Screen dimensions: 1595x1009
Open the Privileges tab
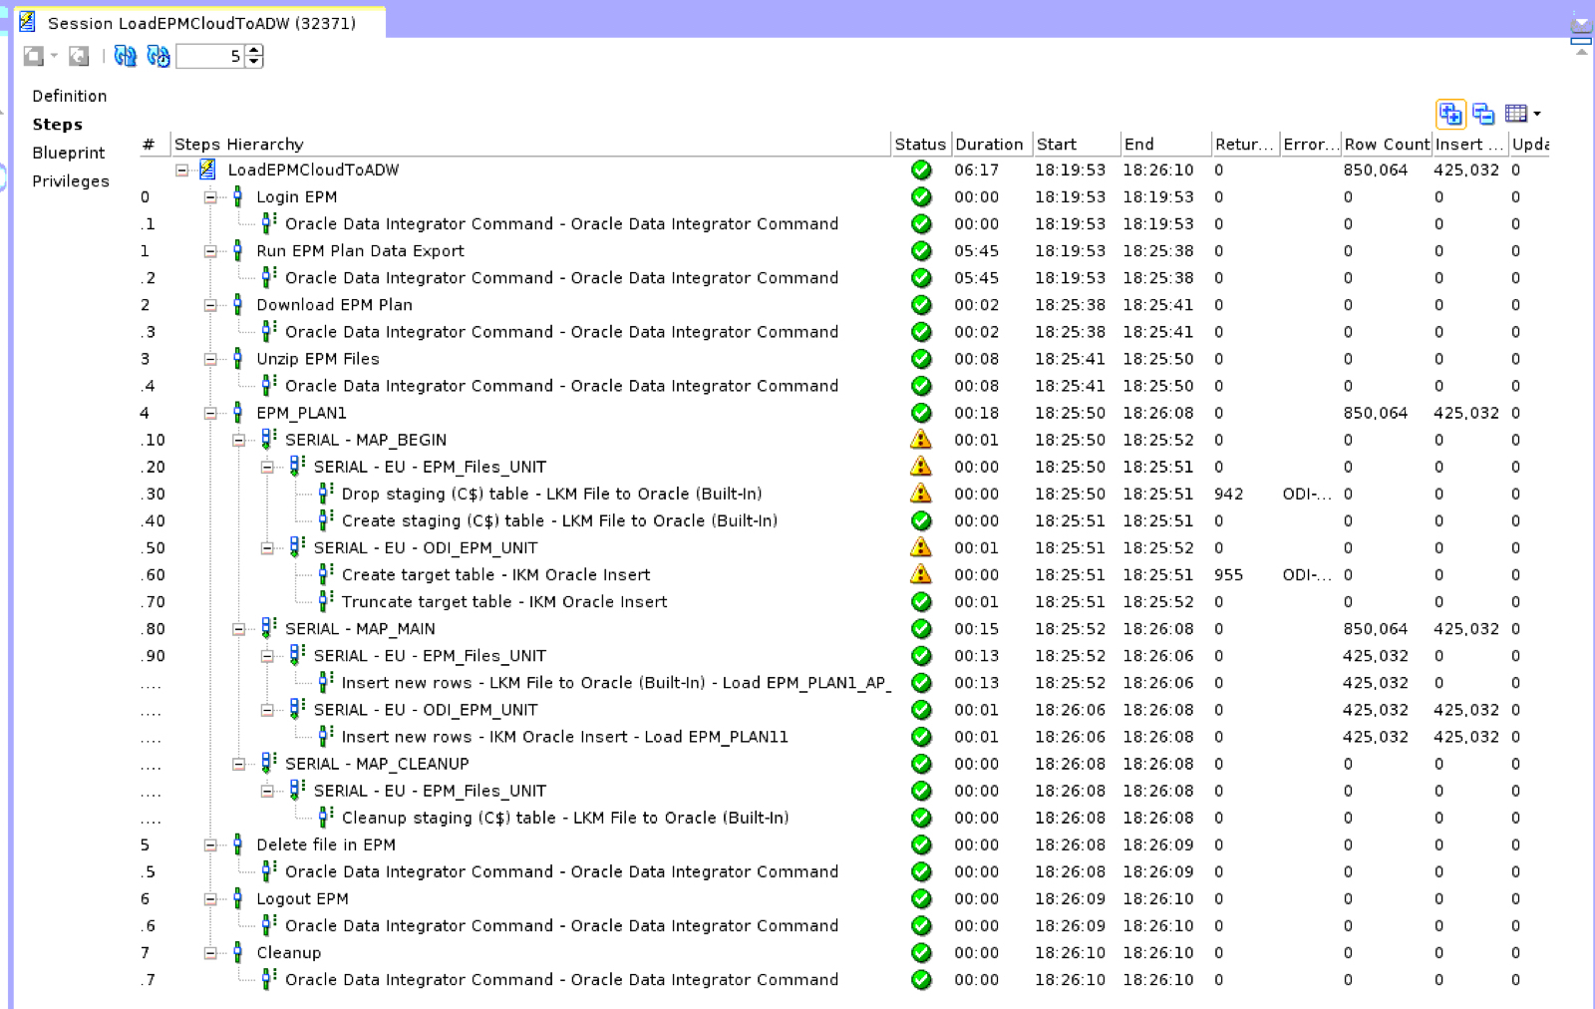click(71, 181)
